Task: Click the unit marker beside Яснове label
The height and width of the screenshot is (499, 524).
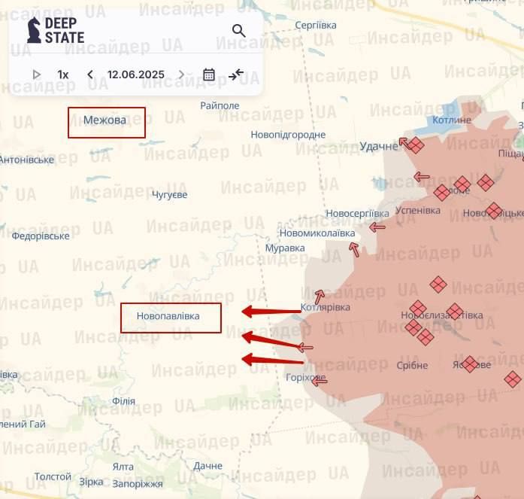Action: 470,364
